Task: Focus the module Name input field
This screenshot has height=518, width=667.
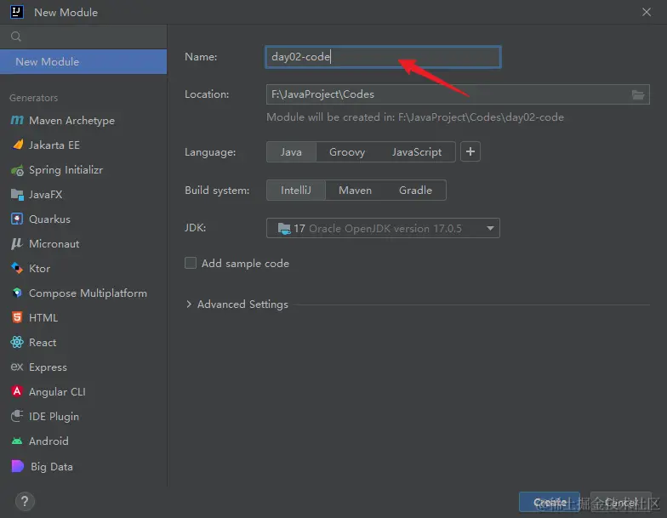Action: (383, 57)
